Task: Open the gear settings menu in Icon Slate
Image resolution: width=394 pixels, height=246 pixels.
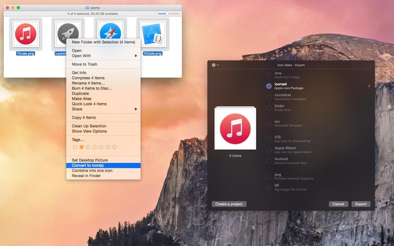Action: pyautogui.click(x=215, y=65)
